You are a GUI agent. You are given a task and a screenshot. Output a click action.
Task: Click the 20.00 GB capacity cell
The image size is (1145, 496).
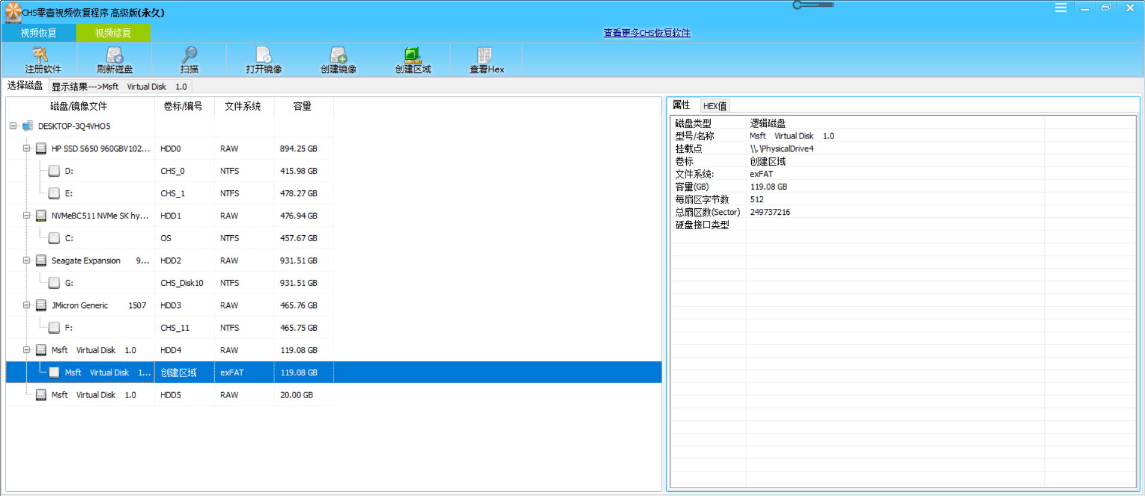[x=297, y=395]
